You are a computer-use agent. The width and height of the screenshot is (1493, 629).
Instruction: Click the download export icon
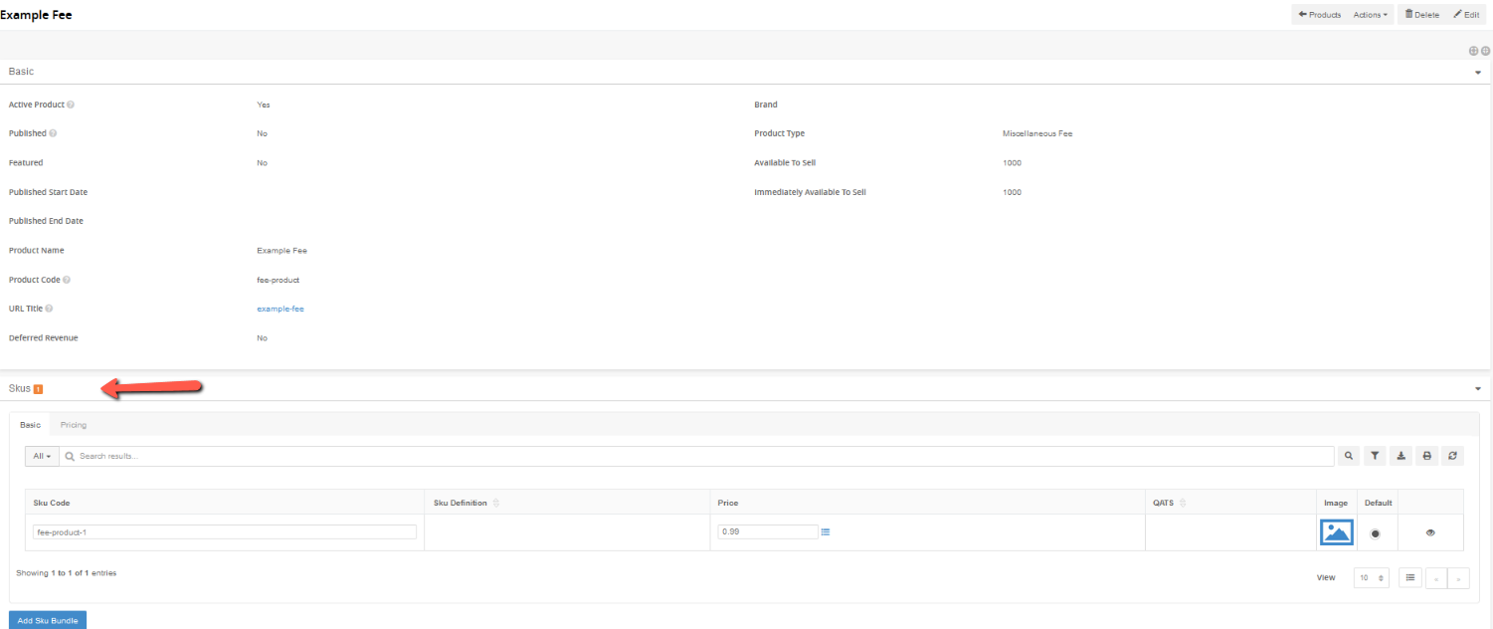click(1400, 456)
